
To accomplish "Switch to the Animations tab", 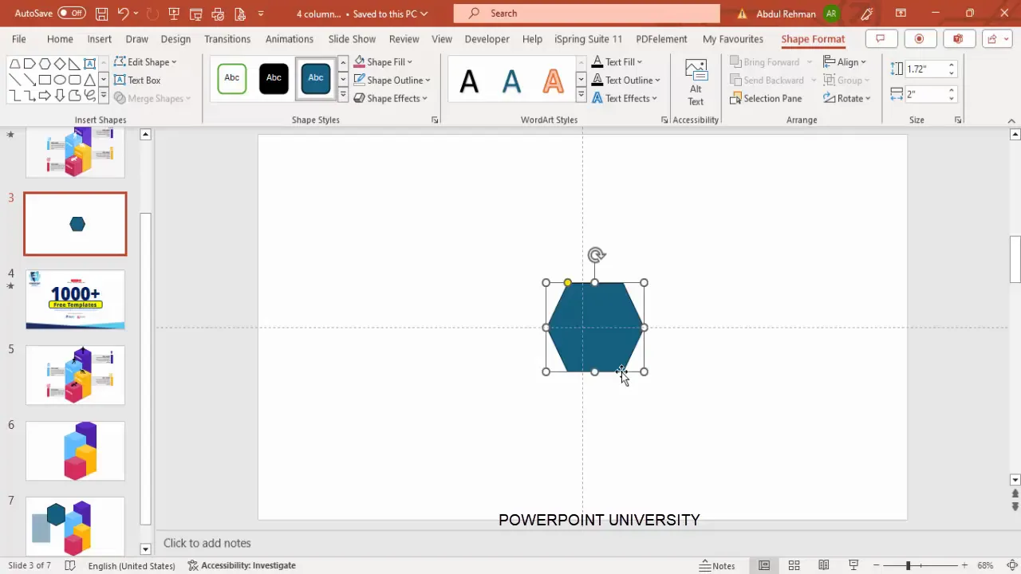I will pos(289,39).
